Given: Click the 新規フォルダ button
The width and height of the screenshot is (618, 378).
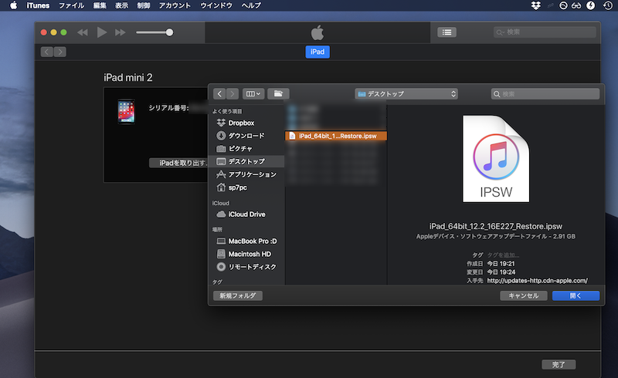Looking at the screenshot, I should [x=239, y=295].
